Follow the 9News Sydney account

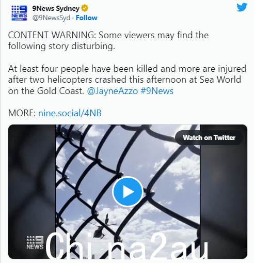(x=87, y=18)
